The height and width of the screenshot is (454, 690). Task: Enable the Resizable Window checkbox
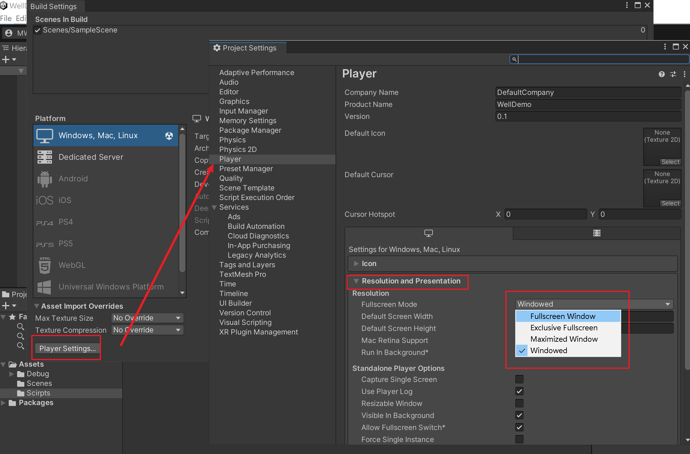coord(519,403)
